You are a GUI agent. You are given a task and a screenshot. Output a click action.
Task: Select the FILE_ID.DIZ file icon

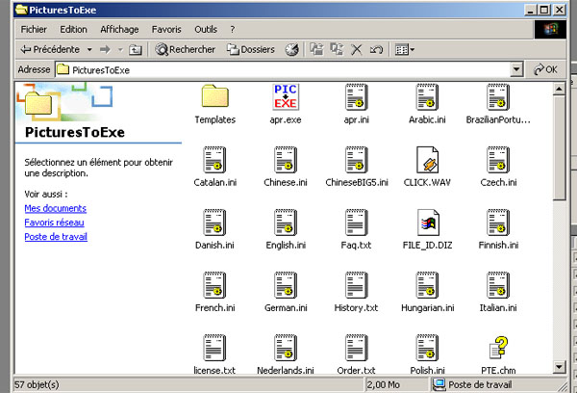click(x=428, y=223)
